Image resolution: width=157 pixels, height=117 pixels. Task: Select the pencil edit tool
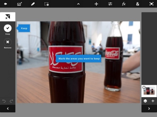click(33, 4)
